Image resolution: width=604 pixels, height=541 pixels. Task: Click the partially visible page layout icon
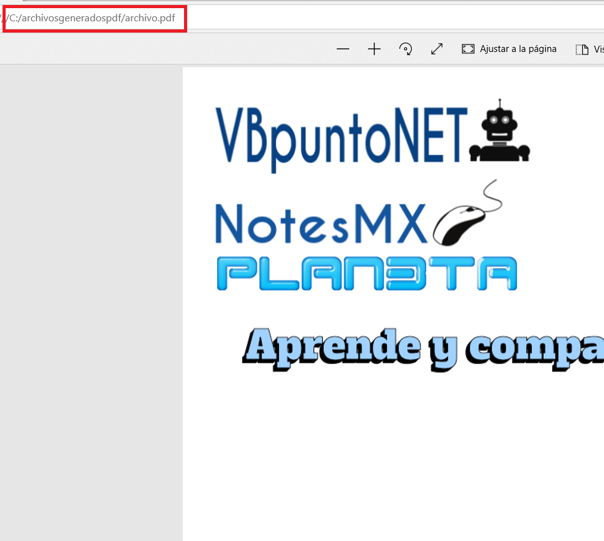pyautogui.click(x=581, y=48)
